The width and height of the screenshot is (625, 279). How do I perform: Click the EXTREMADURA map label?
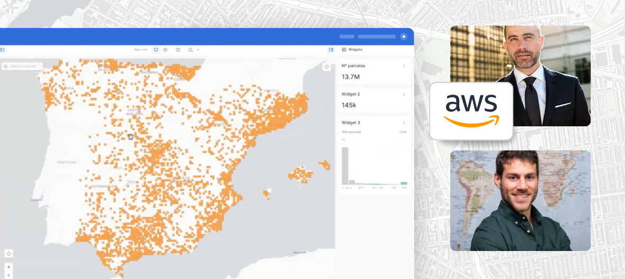point(104,186)
